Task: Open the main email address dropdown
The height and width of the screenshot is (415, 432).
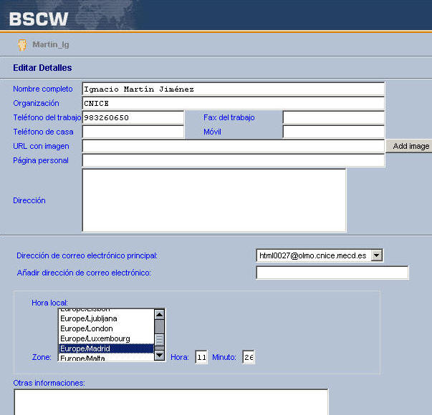Action: click(x=377, y=255)
